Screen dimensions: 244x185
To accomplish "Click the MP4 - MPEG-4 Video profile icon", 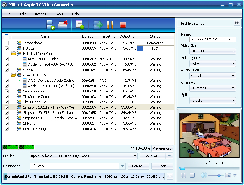I will click(x=24, y=59).
